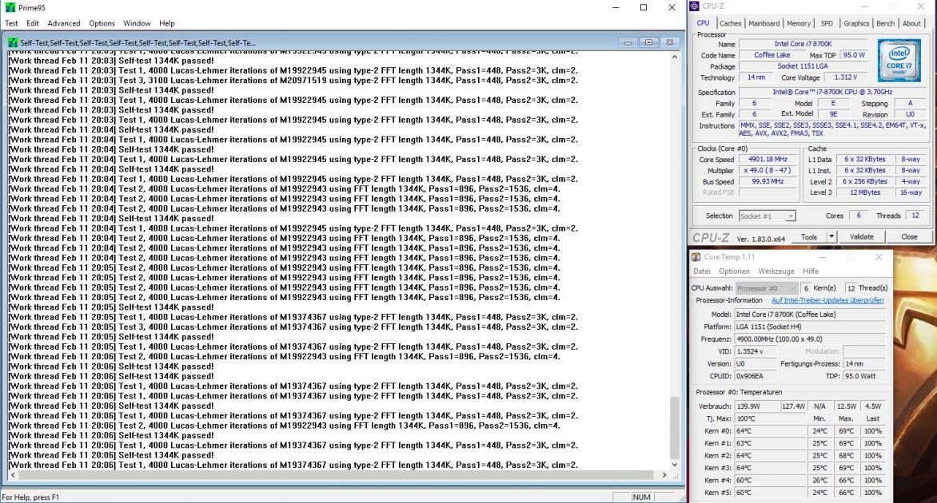Open the Advanced menu in Prime95

tap(63, 23)
